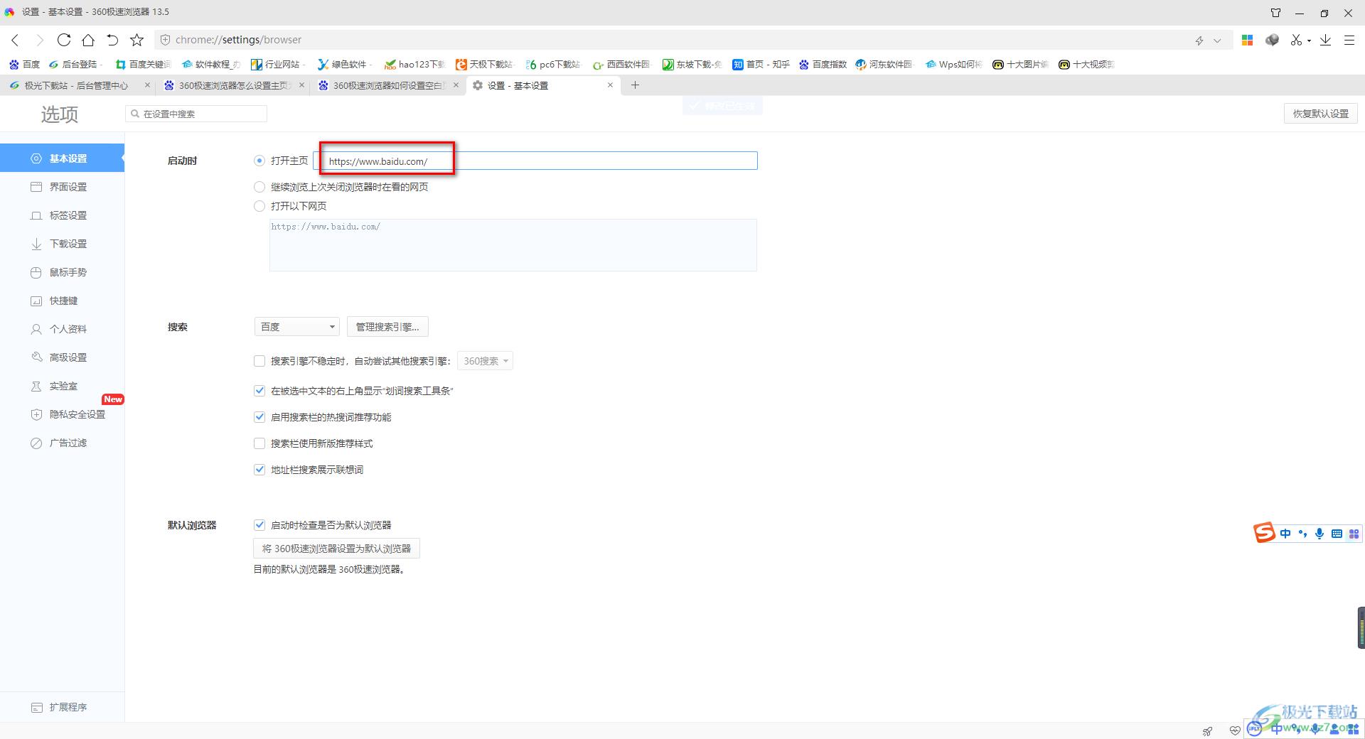This screenshot has width=1365, height=739.
Task: Toggle 搜索栏使用新版推荐样式 checkbox
Action: point(259,443)
